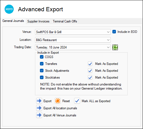Click the orange Reset icon
The width and height of the screenshot is (143, 129).
(58, 101)
